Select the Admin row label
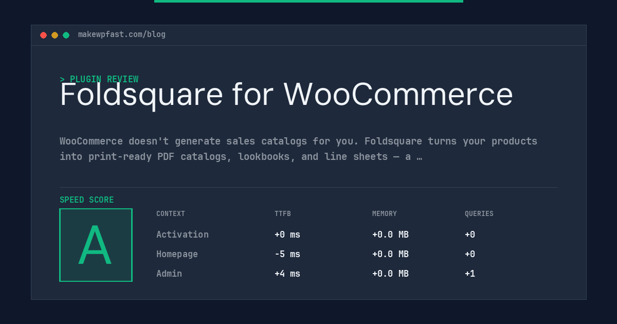The height and width of the screenshot is (324, 617). click(x=169, y=274)
